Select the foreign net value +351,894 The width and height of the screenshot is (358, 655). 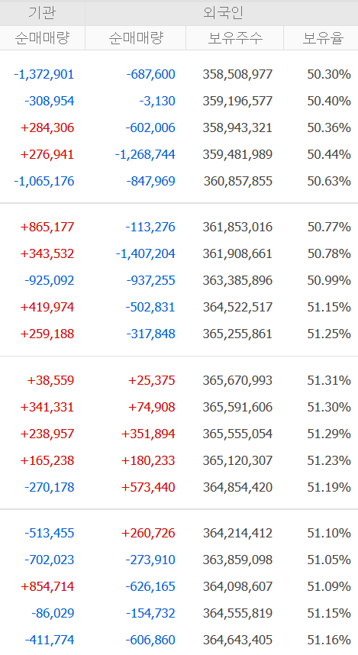(148, 434)
